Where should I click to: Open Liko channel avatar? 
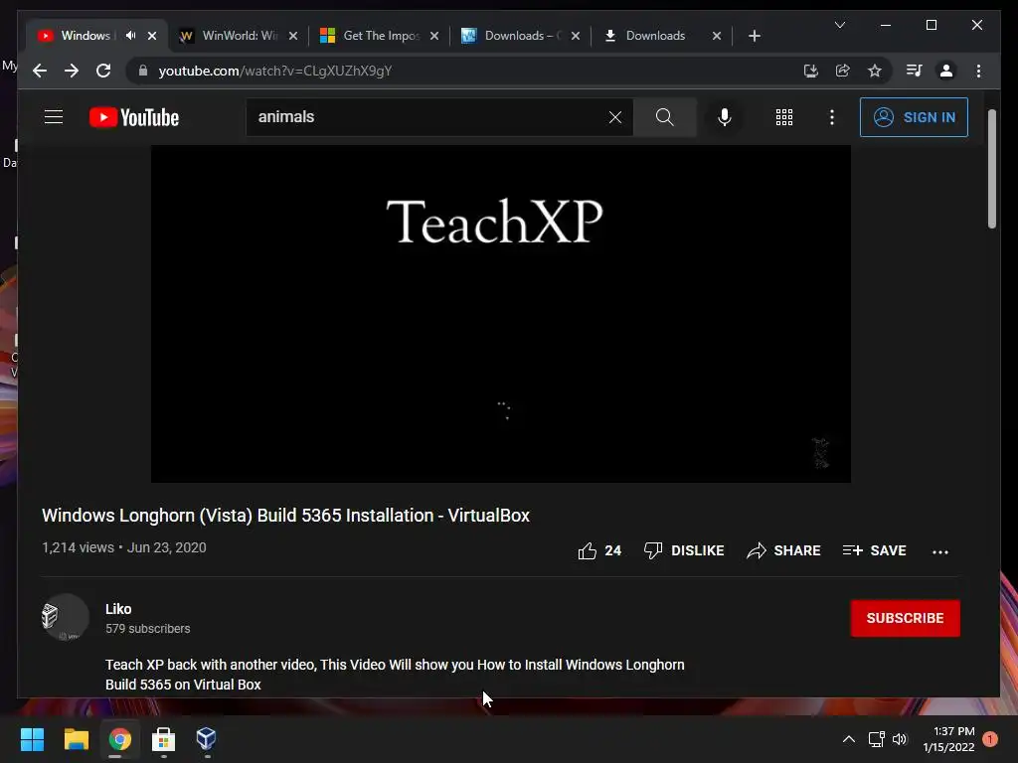click(x=65, y=617)
